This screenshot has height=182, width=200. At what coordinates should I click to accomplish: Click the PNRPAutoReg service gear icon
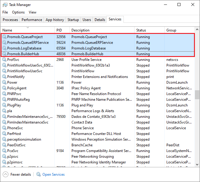4,99
